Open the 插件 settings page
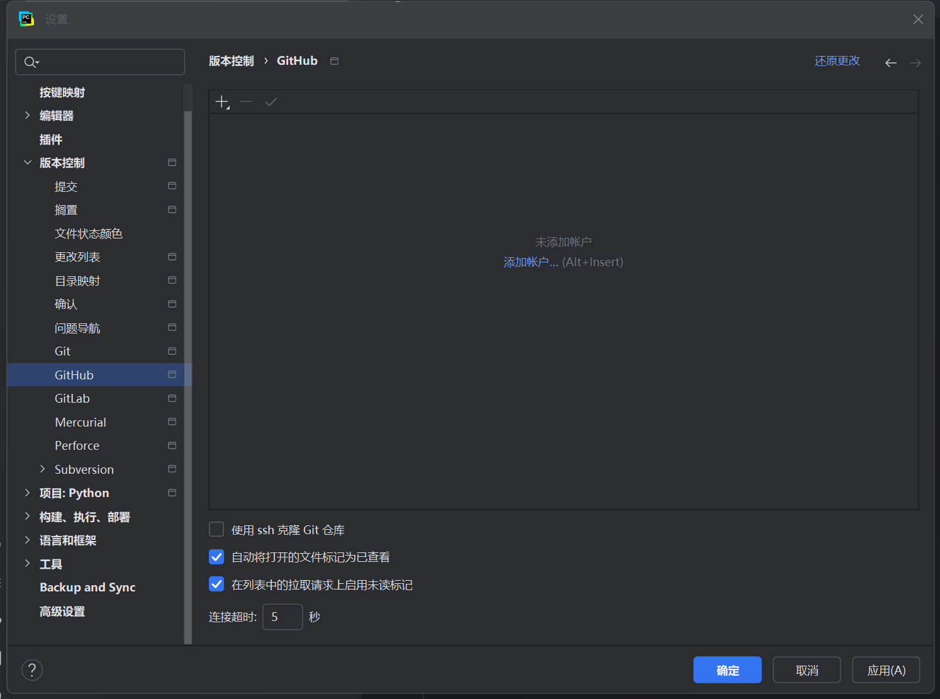The width and height of the screenshot is (940, 699). point(51,140)
